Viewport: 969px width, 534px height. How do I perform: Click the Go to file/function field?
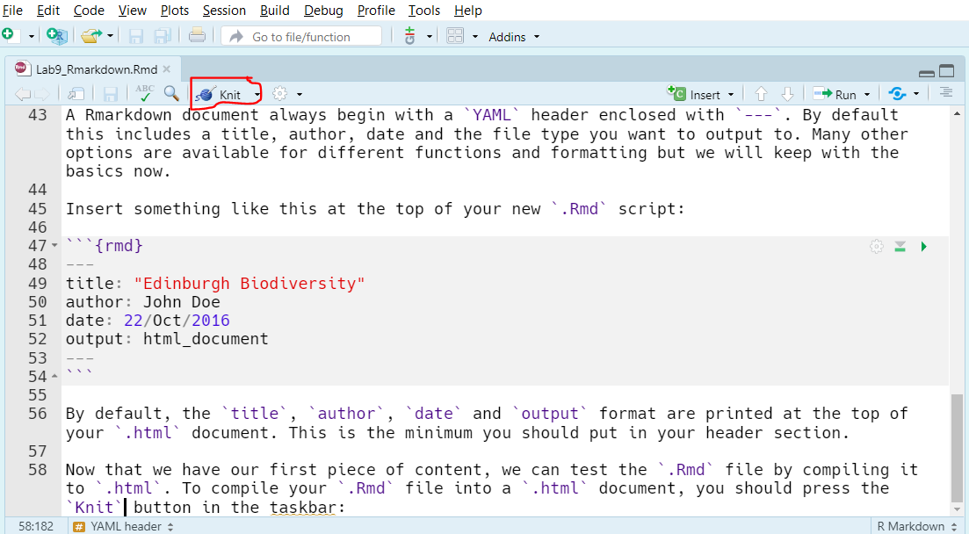(301, 37)
